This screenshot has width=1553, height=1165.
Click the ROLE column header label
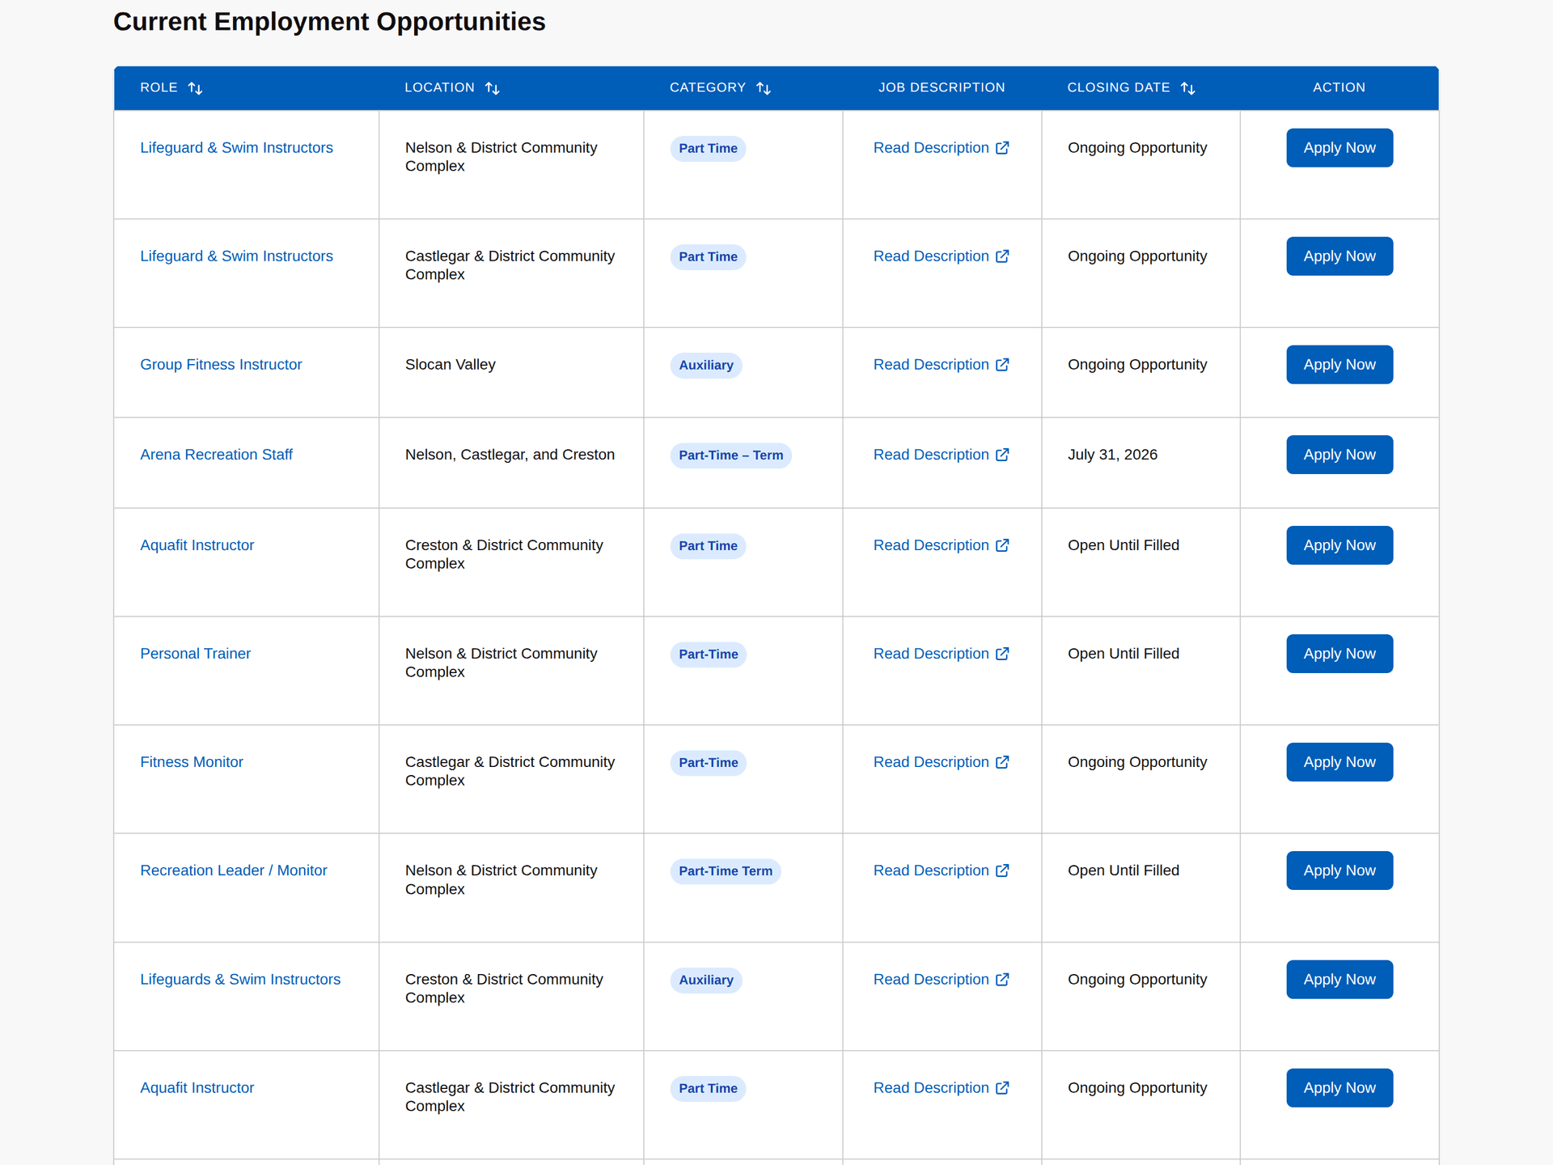[x=159, y=87]
